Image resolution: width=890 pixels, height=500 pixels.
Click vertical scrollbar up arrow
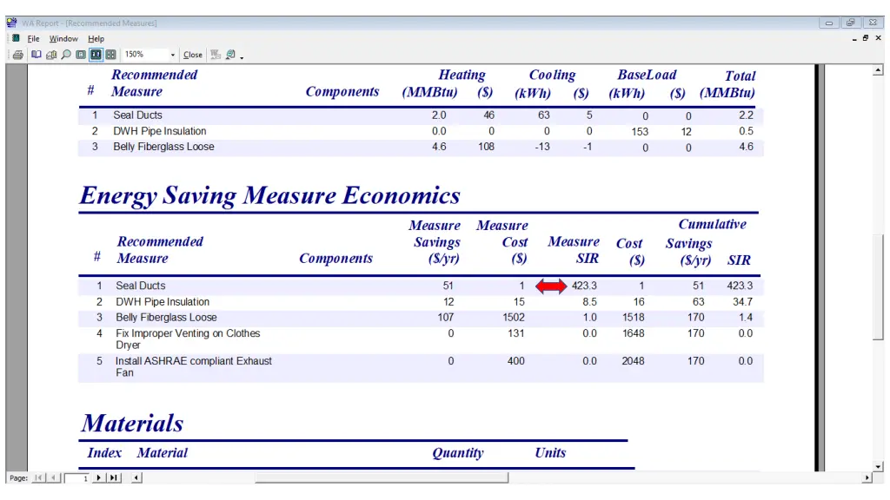(878, 70)
